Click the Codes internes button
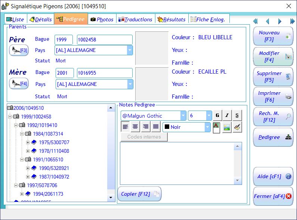Viewport: 297px width, 220px height. [x=144, y=137]
